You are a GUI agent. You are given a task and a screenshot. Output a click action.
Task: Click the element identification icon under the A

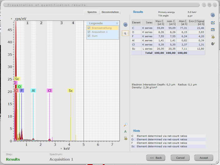(x=125, y=138)
